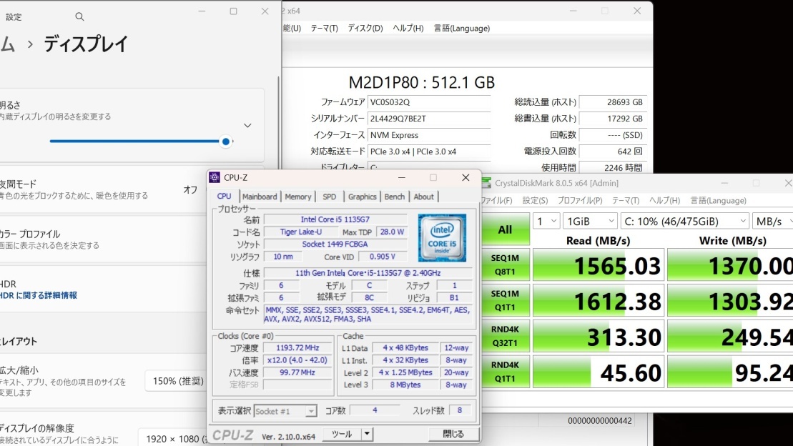This screenshot has width=793, height=446.
Task: Click the green All benchmark button
Action: click(x=505, y=229)
